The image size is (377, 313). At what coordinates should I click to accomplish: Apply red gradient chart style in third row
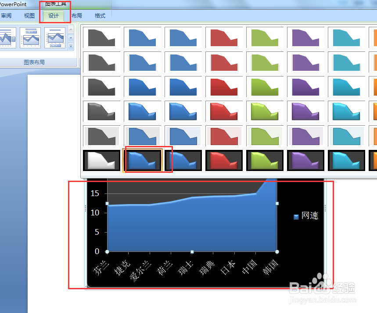[x=224, y=87]
